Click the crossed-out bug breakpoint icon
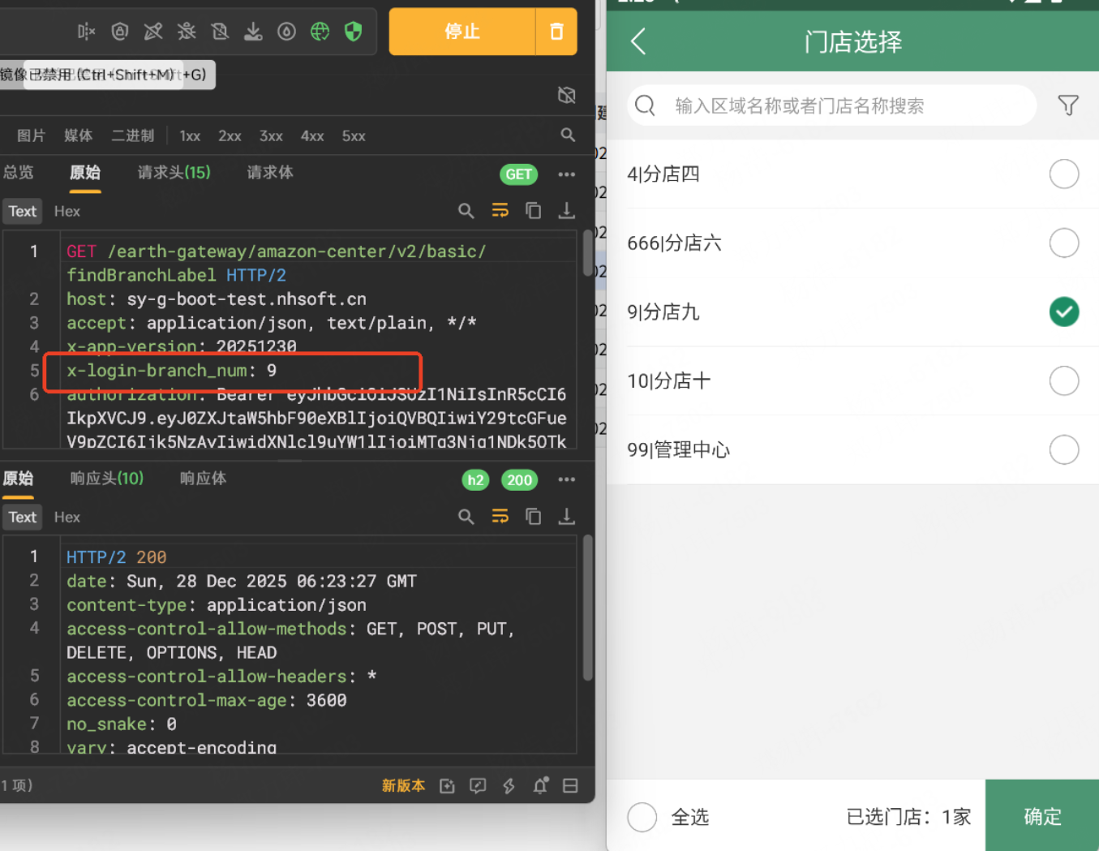 187,32
